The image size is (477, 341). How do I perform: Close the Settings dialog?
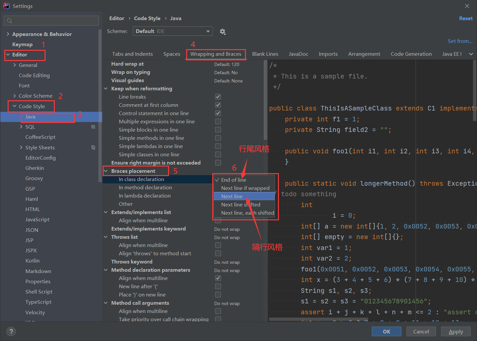(x=467, y=6)
